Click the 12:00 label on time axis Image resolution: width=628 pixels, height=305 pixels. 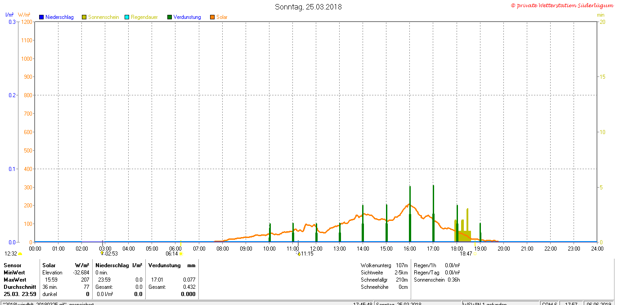[x=316, y=248]
